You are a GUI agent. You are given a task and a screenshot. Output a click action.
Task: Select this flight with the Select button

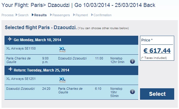(x=157, y=94)
